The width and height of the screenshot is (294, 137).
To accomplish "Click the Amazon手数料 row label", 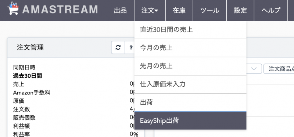I will [32, 93].
